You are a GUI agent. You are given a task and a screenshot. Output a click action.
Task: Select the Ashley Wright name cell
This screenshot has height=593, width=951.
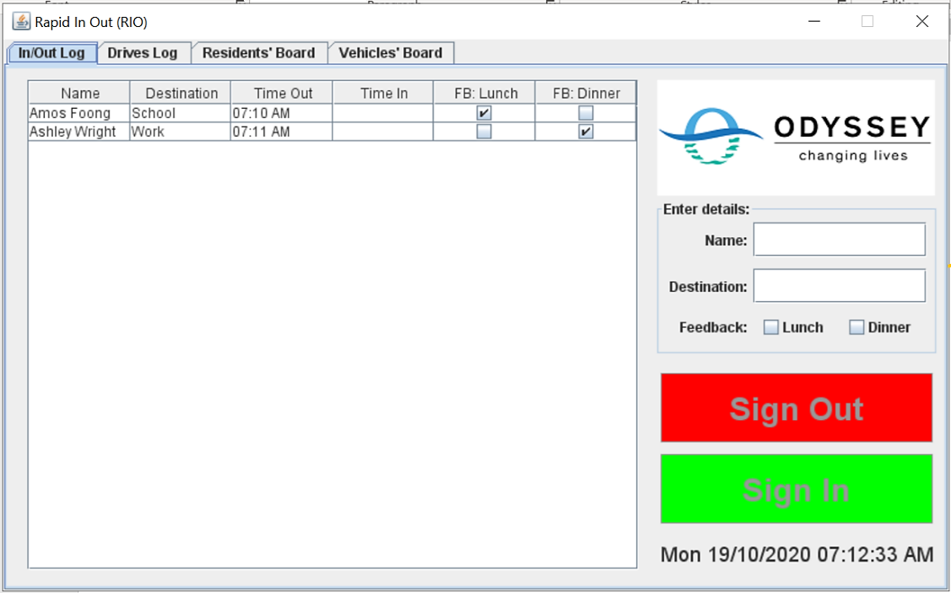79,132
